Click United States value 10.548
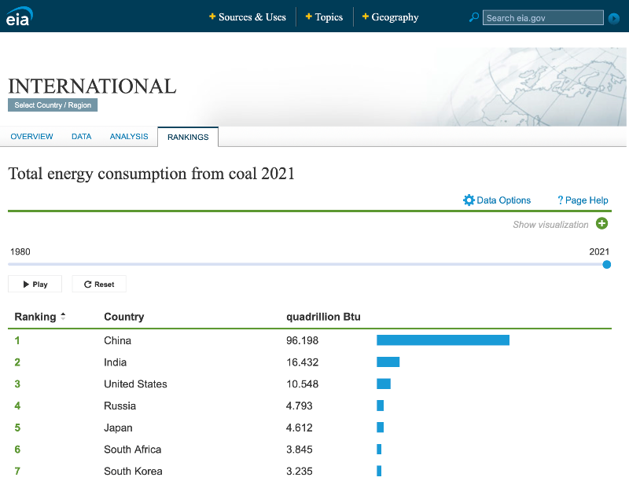629x481 pixels. click(x=302, y=384)
